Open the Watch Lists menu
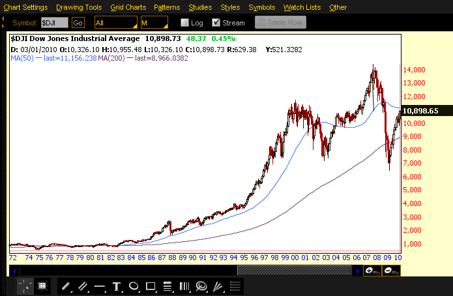453x296 pixels. pos(302,7)
